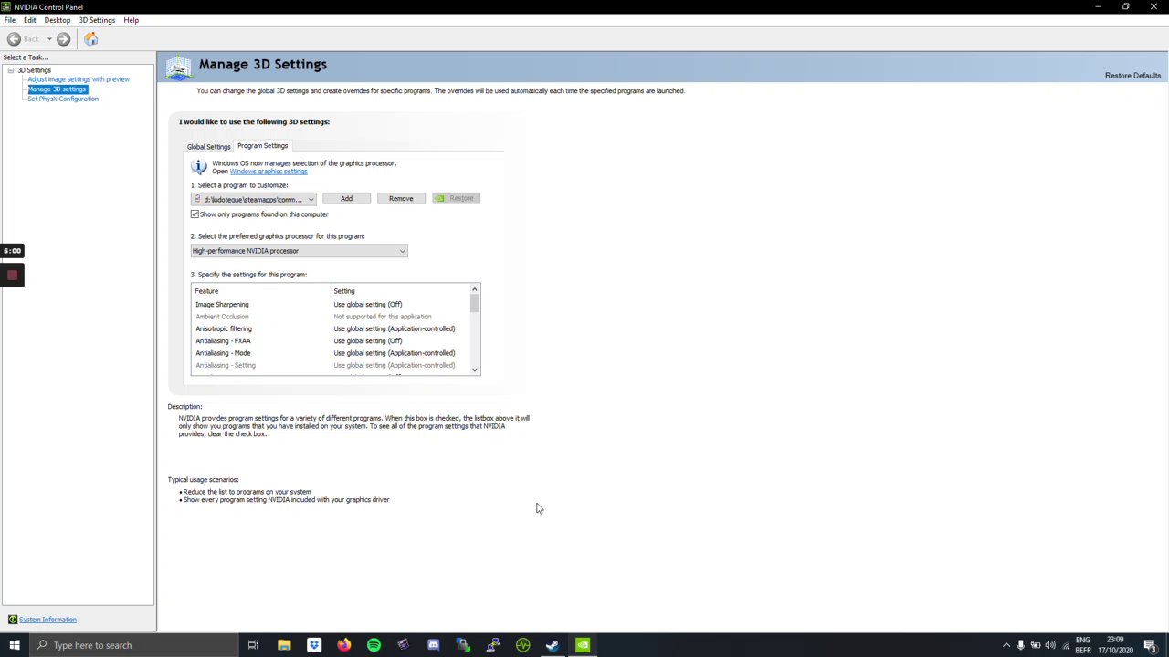Collapse the 3D Settings tree node

pos(10,70)
